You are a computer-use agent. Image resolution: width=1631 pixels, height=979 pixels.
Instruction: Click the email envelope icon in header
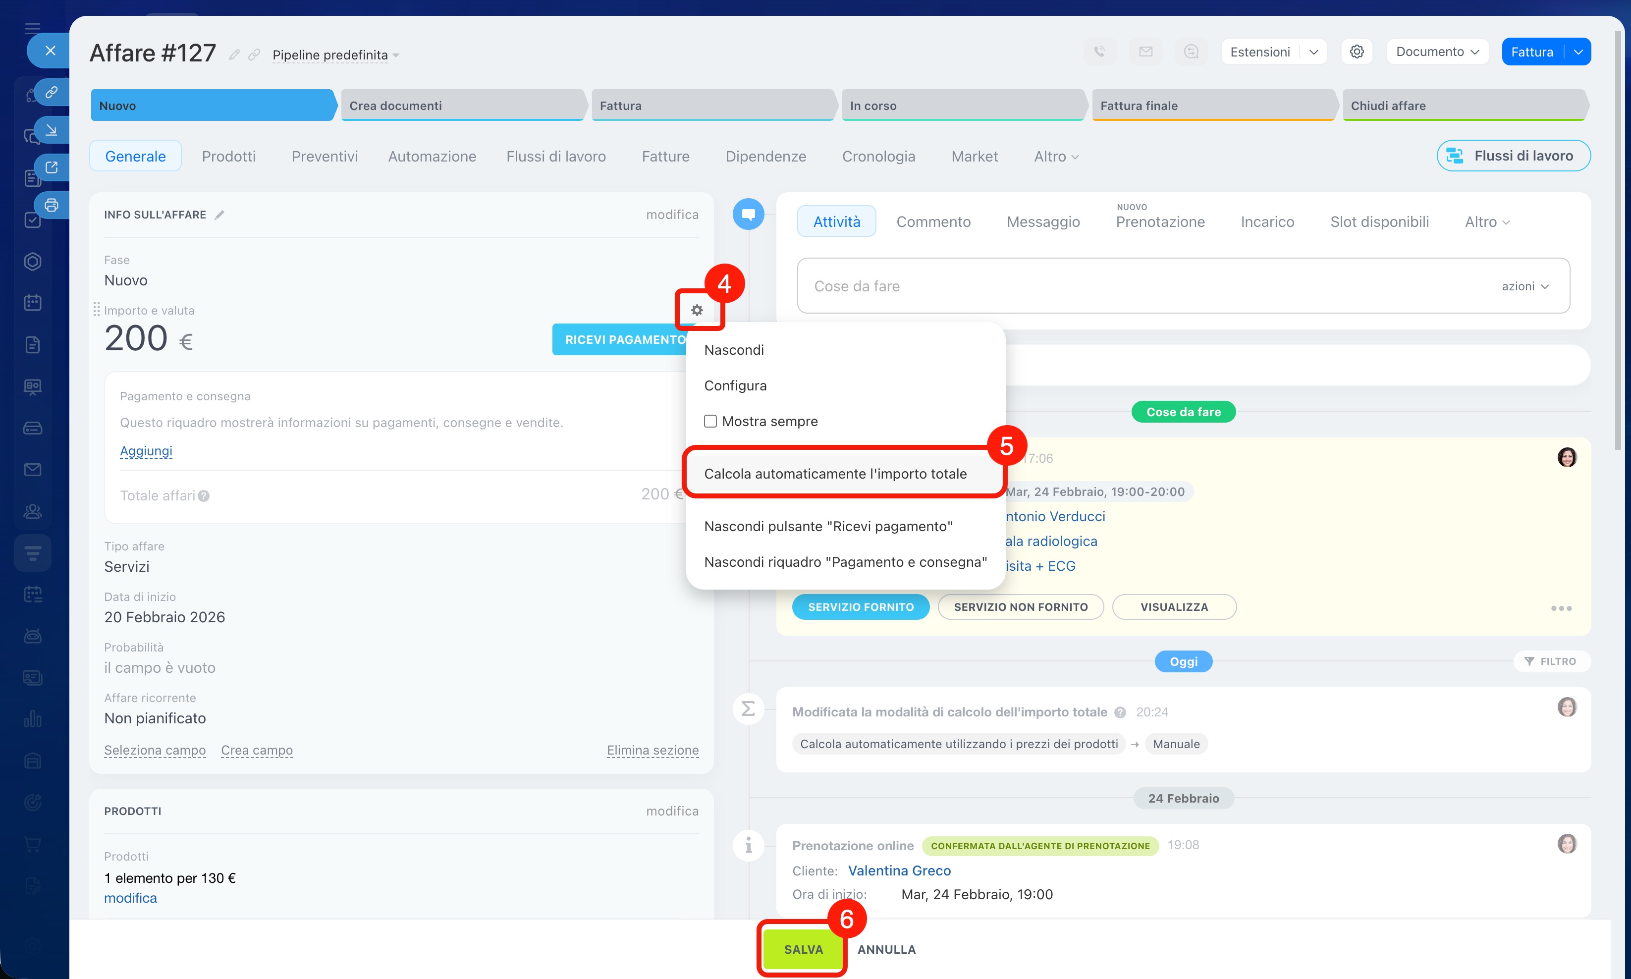1145,52
